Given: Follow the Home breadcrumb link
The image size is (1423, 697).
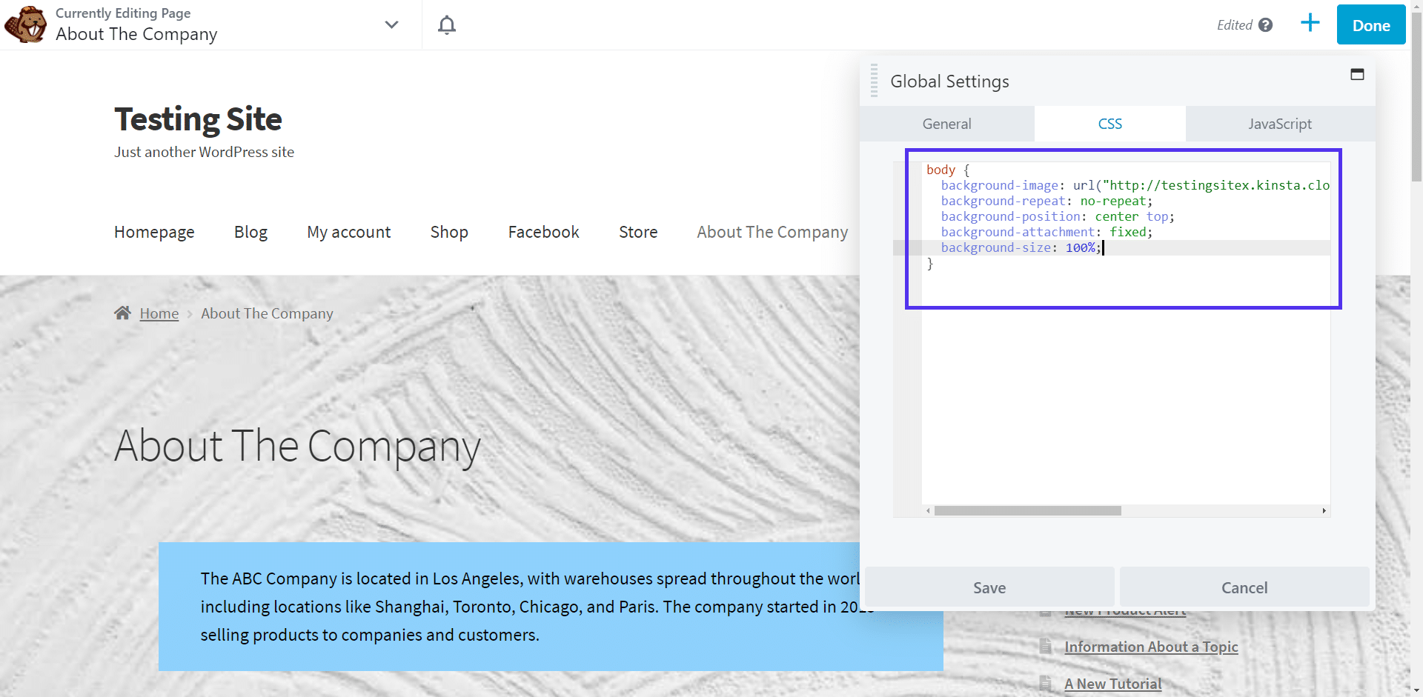Looking at the screenshot, I should pyautogui.click(x=159, y=313).
